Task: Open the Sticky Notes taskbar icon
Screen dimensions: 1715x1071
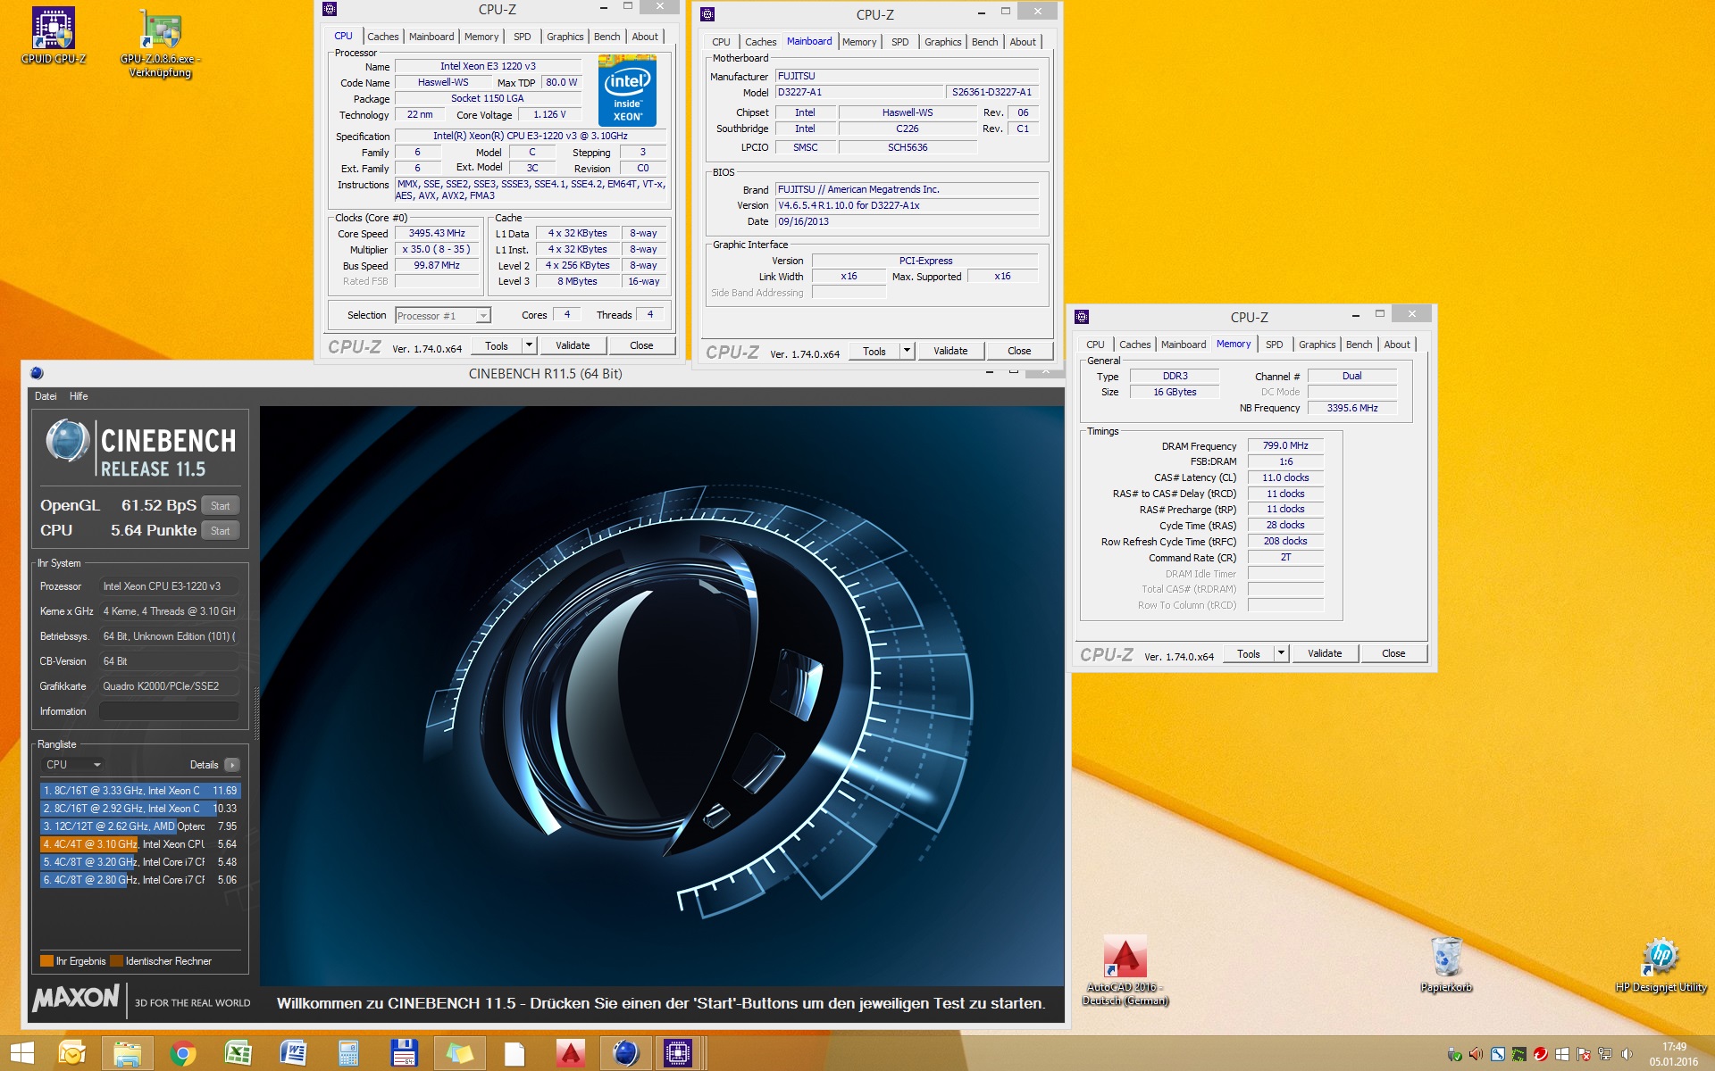Action: (459, 1053)
